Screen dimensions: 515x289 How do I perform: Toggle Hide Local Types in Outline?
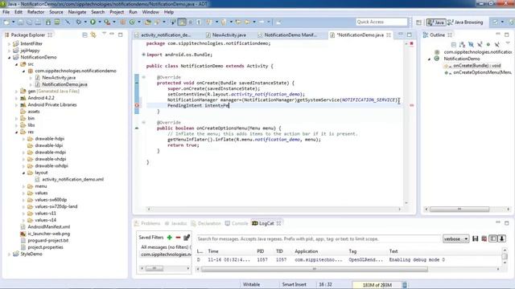coord(497,44)
